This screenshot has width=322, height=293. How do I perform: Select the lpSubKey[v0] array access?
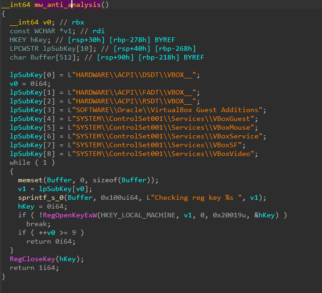point(64,189)
